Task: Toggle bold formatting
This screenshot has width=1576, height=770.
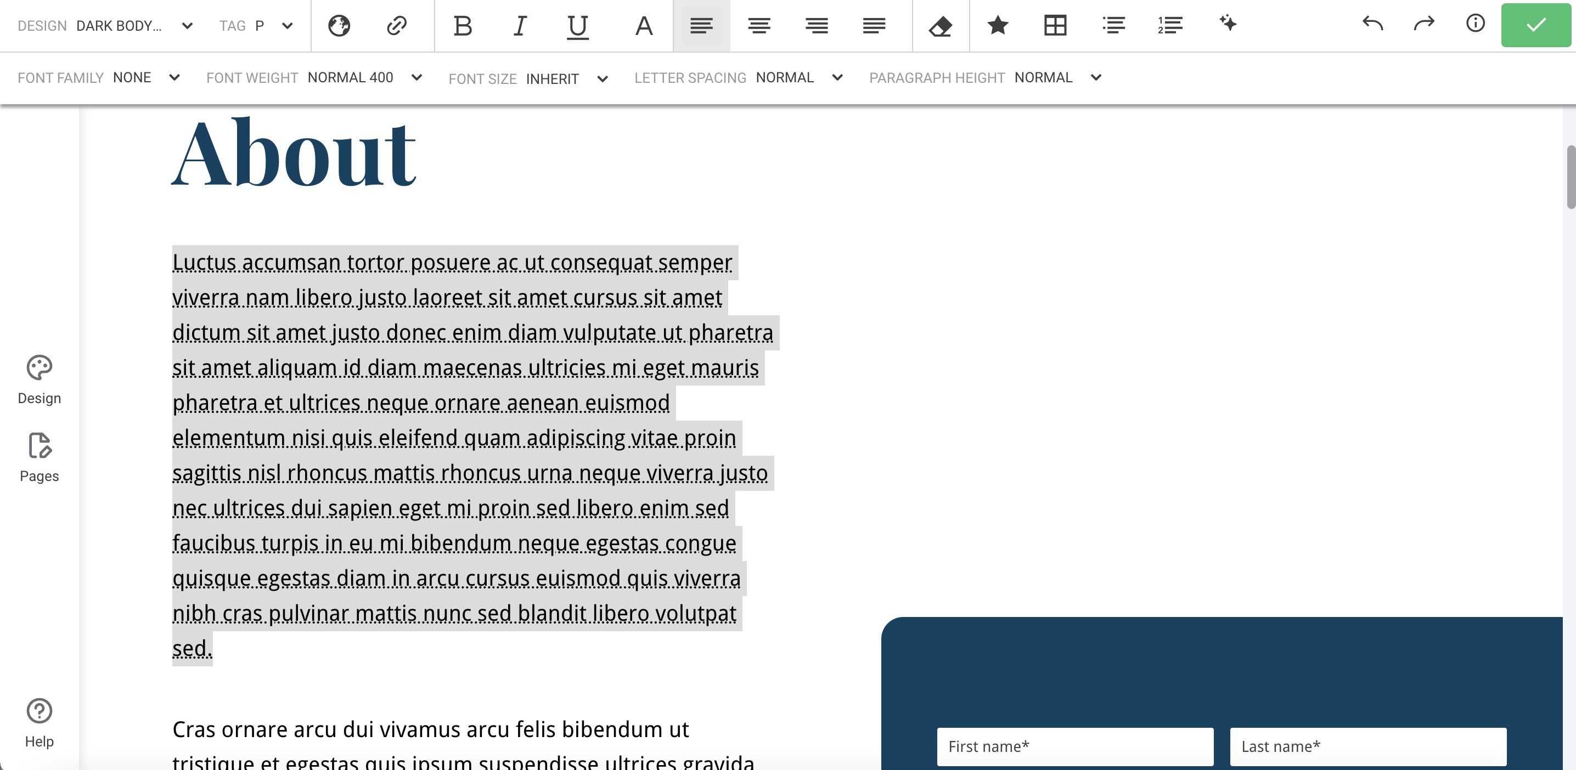Action: [463, 26]
